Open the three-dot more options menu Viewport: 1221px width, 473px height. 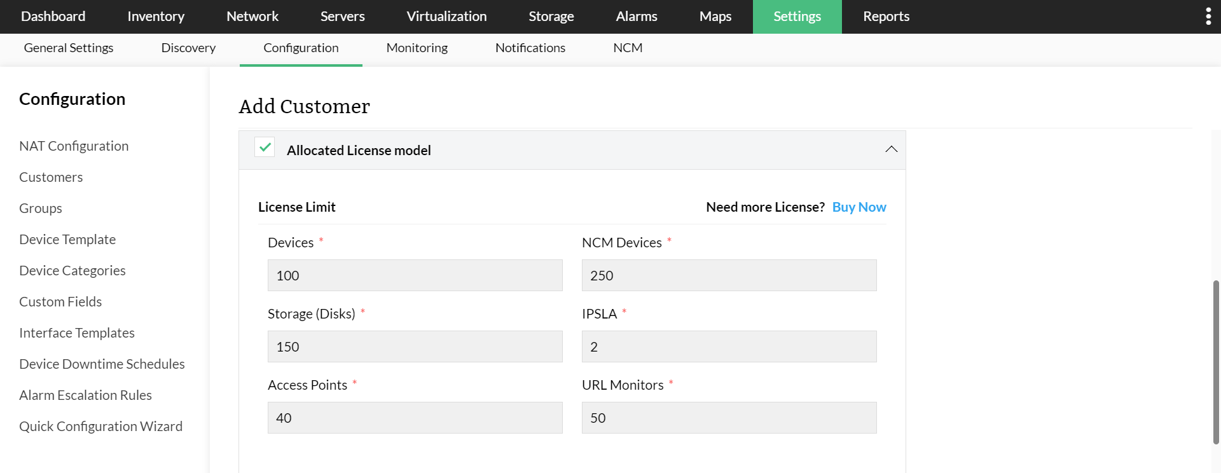coord(1208,17)
